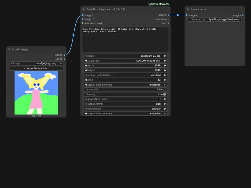Viewport: 251px width, 188px height.
Task: Click choose file to upload button
Action: coord(36,68)
